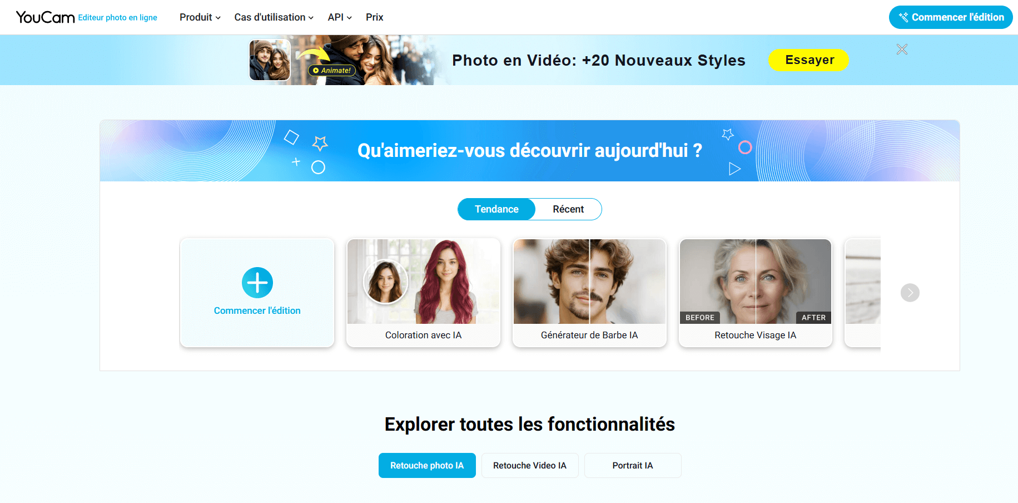Click the Commencer l'édition link on the card
The height and width of the screenshot is (503, 1018).
257,310
